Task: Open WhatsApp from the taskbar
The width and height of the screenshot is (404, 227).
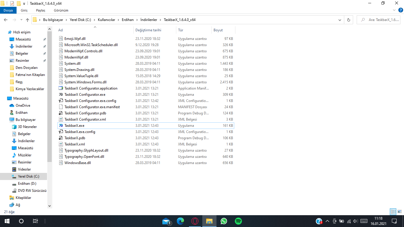Action: click(x=224, y=221)
